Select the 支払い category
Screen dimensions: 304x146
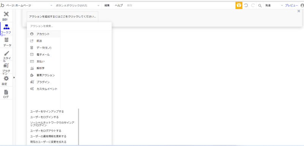[x=44, y=61]
